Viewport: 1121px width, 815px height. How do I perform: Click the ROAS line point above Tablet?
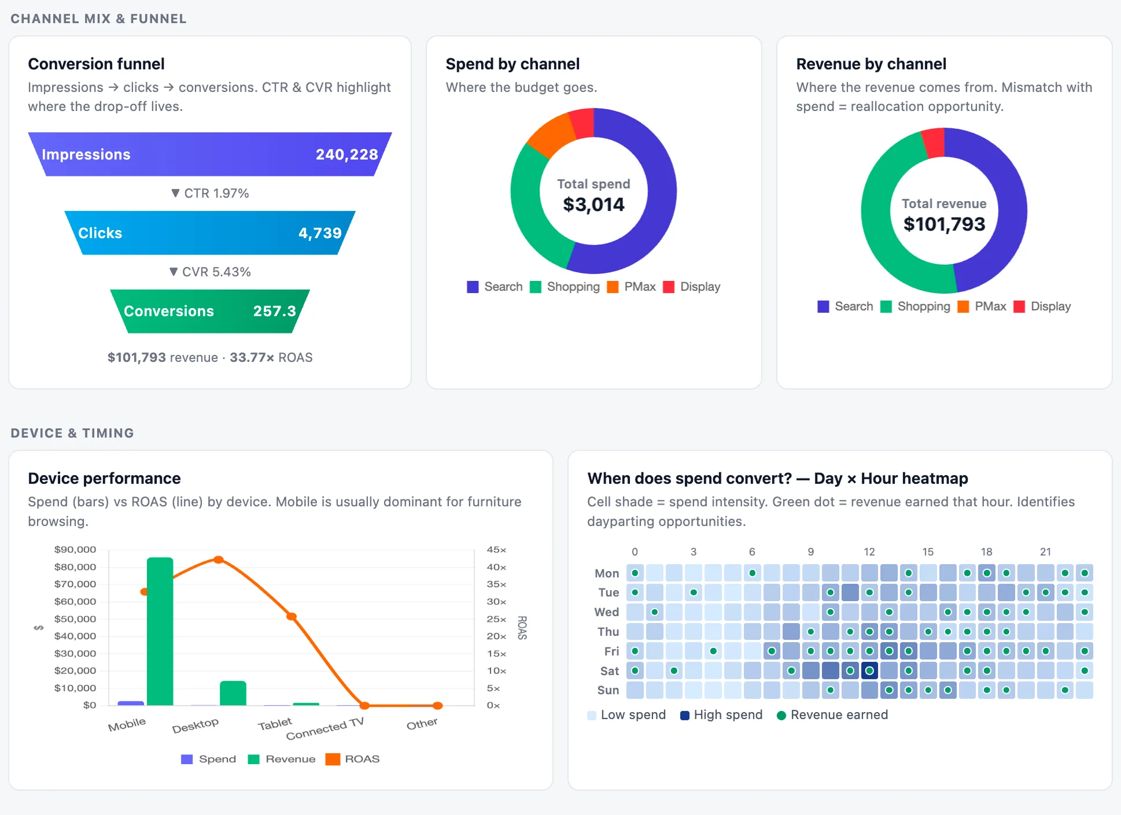[x=292, y=617]
